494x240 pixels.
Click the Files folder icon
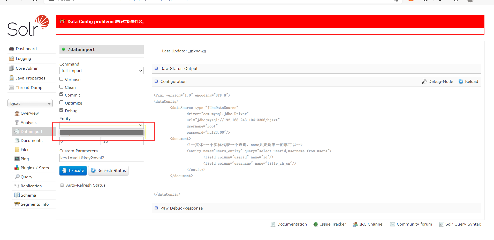coord(17,150)
